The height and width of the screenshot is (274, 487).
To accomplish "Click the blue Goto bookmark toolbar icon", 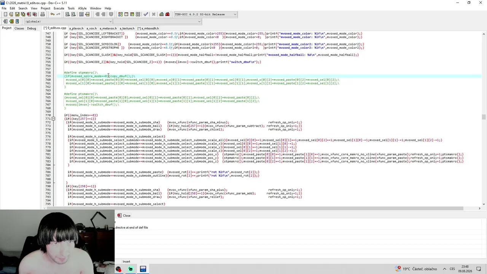I will coord(17,21).
